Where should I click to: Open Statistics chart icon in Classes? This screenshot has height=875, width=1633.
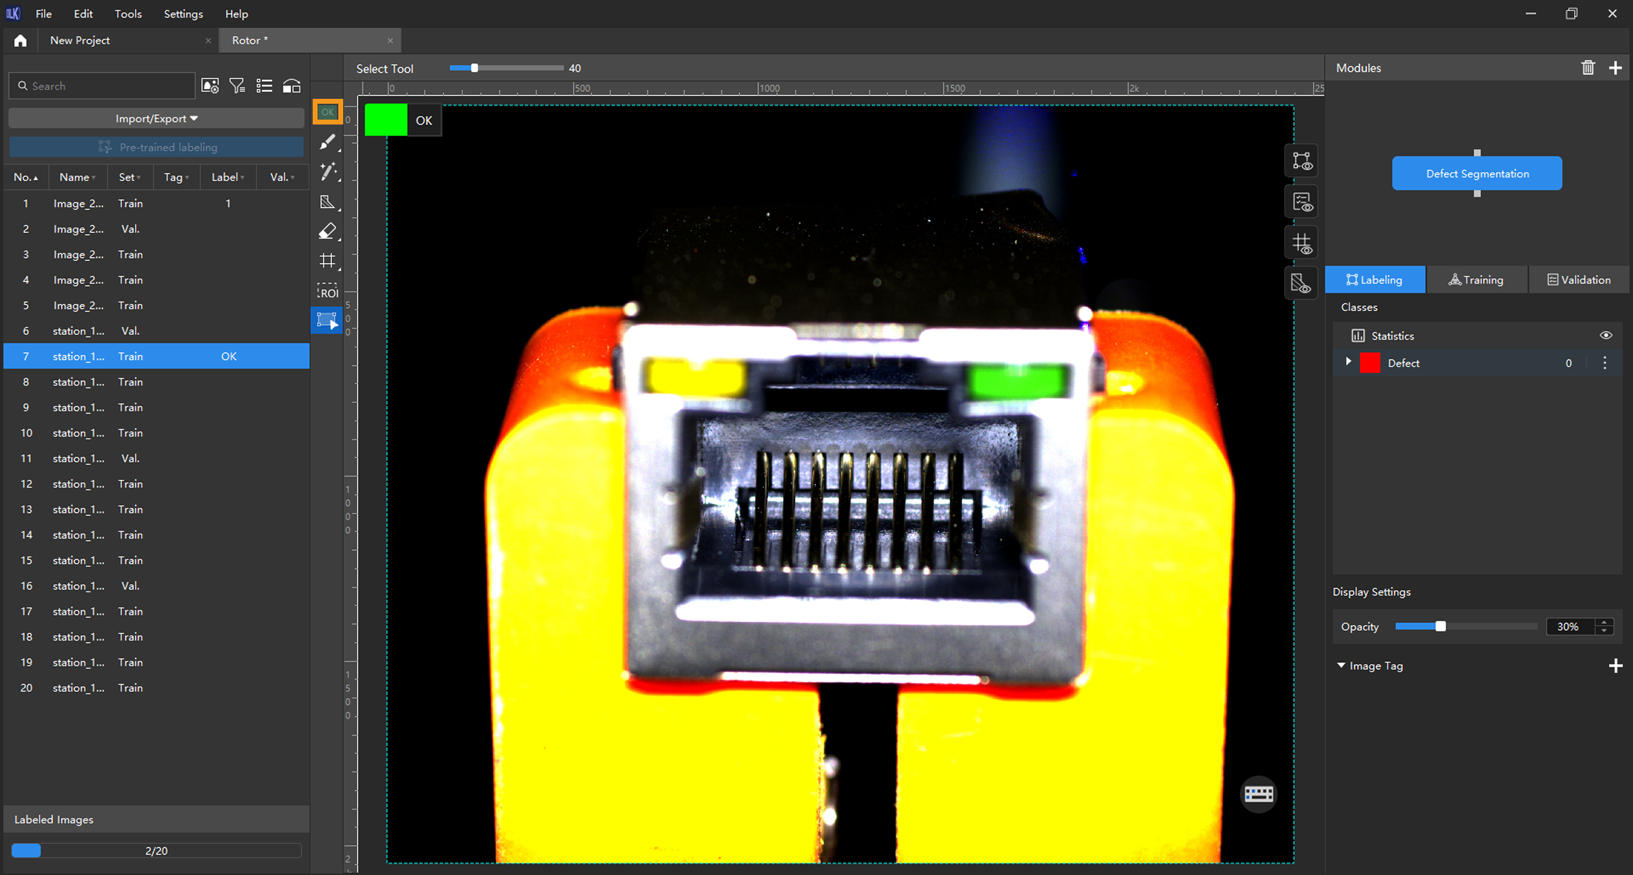pyautogui.click(x=1358, y=336)
